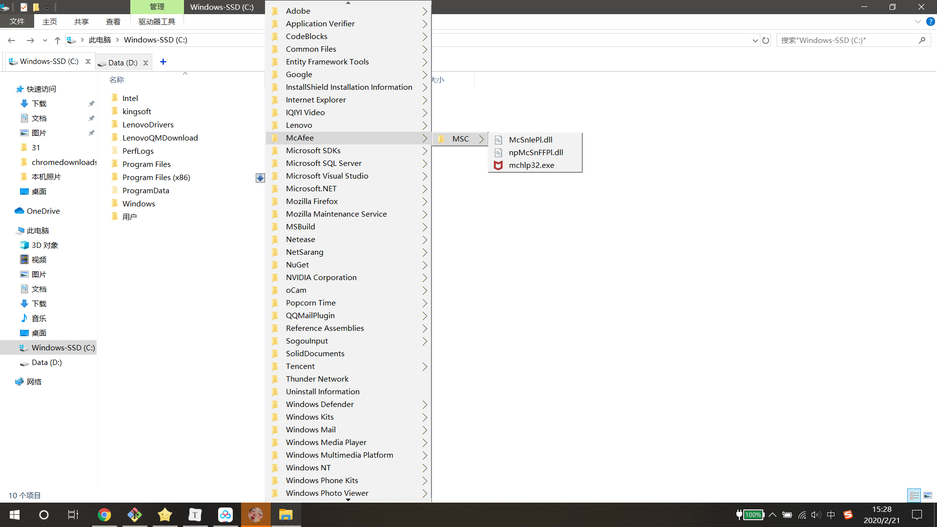Screen dimensions: 937x527
Task: Click the up directory arrow
Action: (58, 41)
